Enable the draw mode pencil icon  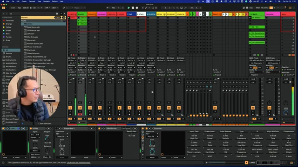click(244, 8)
